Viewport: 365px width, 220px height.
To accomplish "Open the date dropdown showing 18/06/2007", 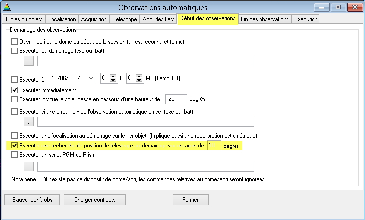I will pyautogui.click(x=90, y=78).
